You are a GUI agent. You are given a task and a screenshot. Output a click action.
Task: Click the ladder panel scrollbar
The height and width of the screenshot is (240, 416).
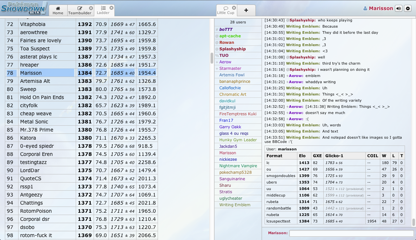212,58
